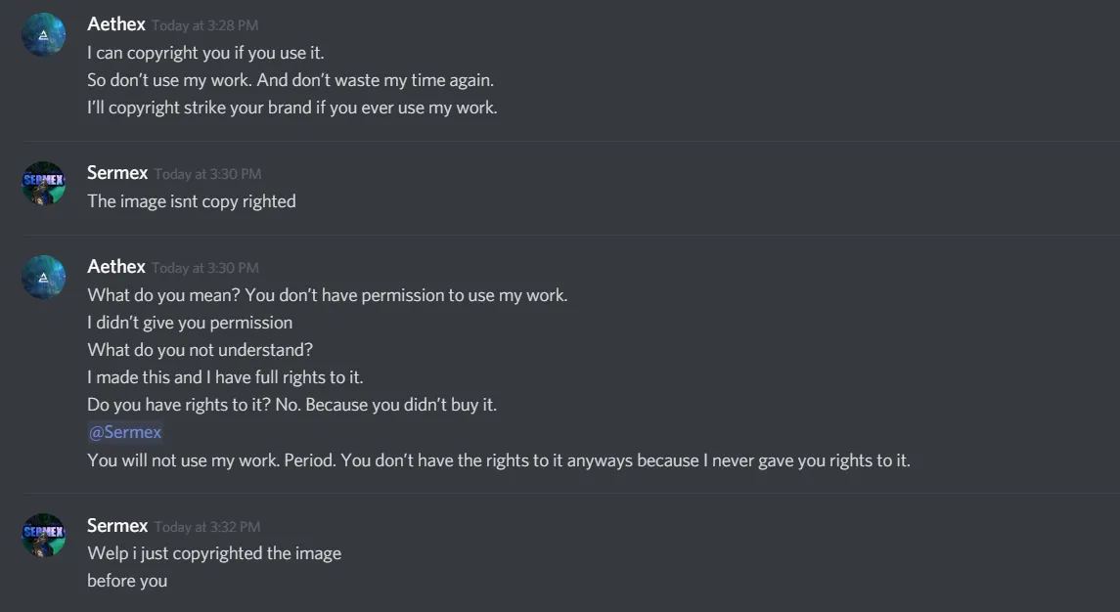Click the 'Today at 3:32 PM' timestamp
Screen dimensions: 1120x612
click(207, 527)
